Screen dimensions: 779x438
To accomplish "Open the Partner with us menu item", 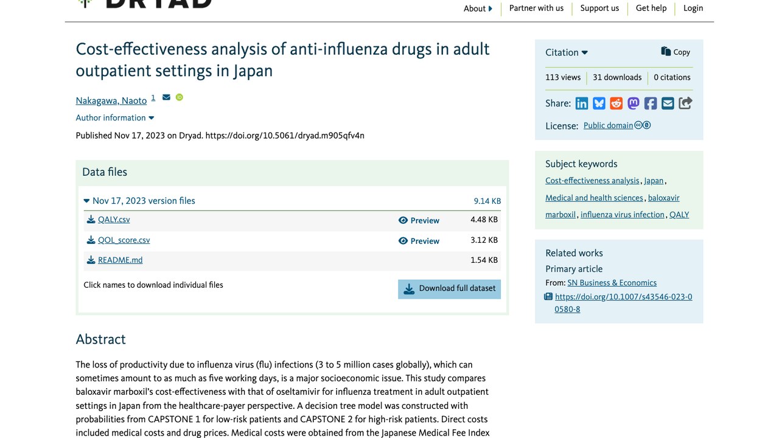I will click(536, 8).
